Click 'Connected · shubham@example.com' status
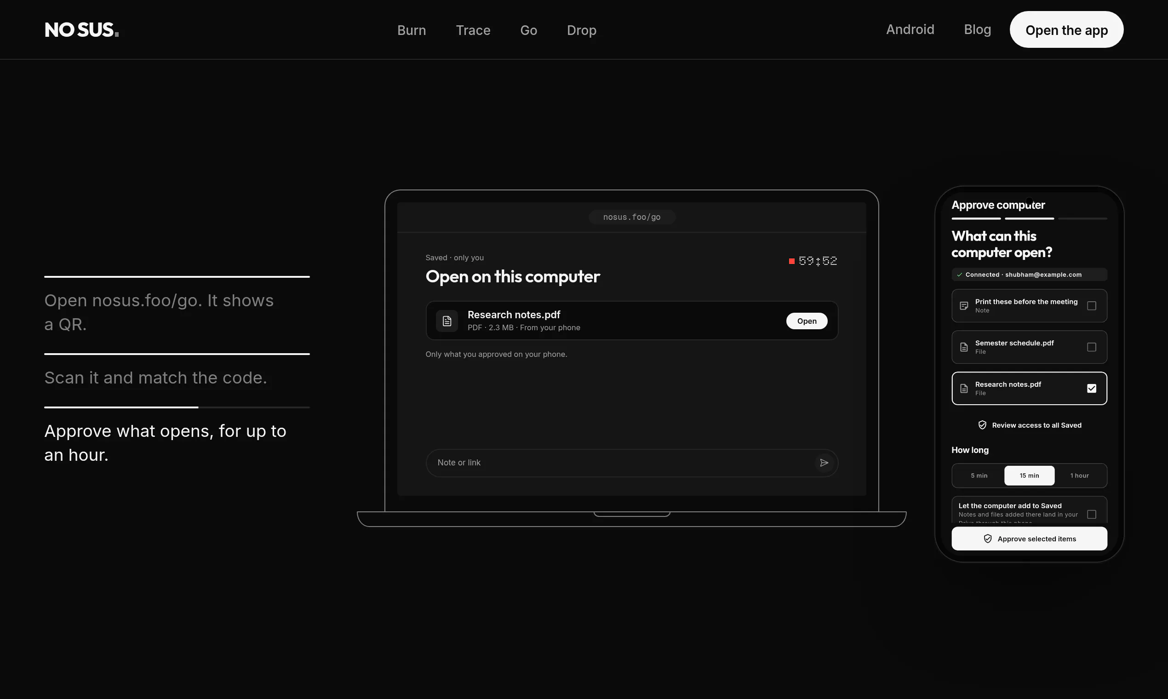This screenshot has width=1168, height=699. click(x=1029, y=275)
